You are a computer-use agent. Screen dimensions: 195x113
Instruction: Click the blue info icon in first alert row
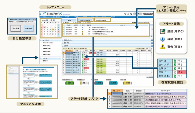click(x=82, y=27)
